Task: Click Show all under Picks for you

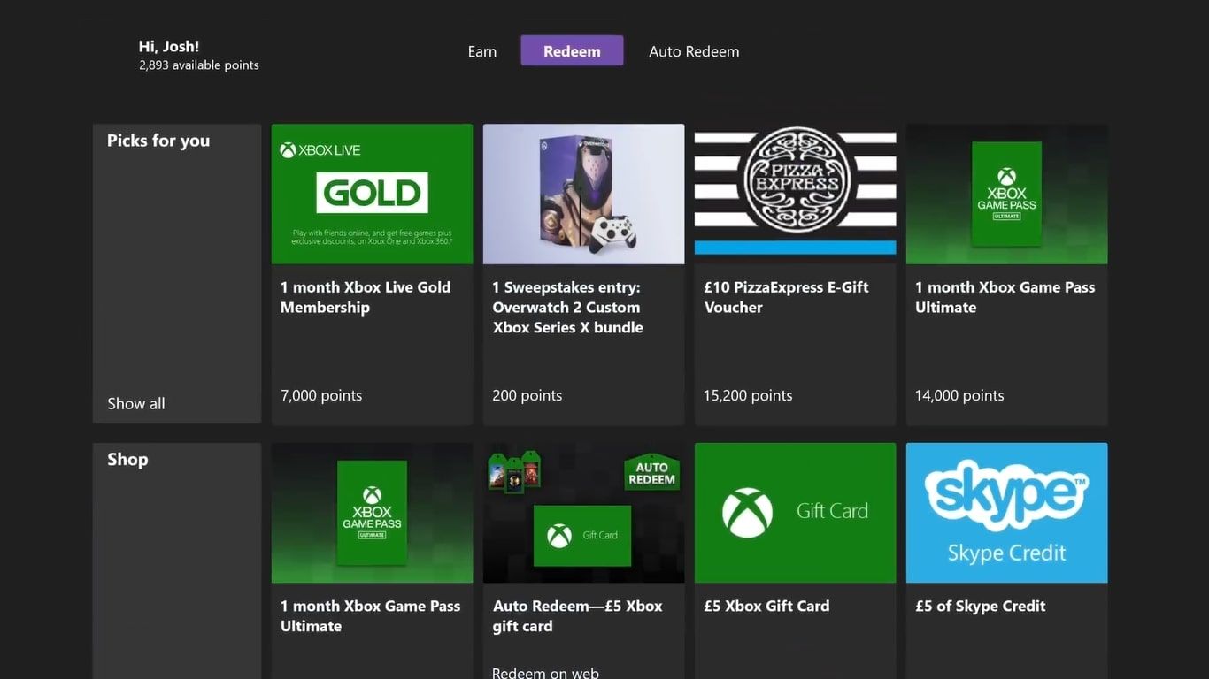Action: [135, 403]
